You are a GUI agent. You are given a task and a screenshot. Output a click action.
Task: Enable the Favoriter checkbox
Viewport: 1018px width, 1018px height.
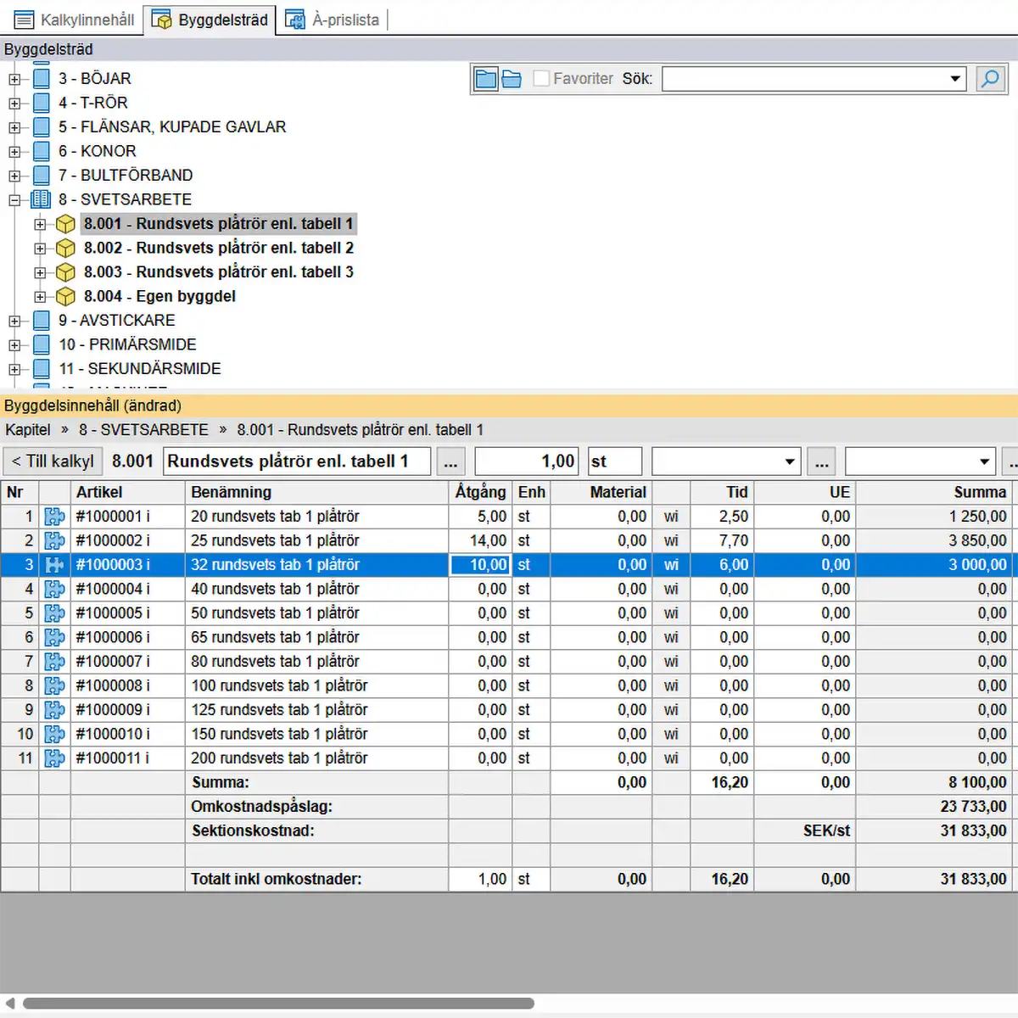point(541,79)
